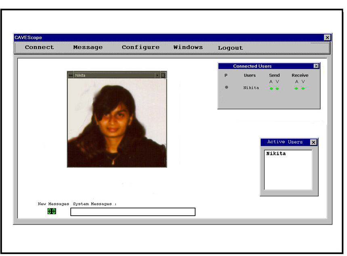The image size is (347, 256).
Task: Toggle Receive audio indicator for Nikita
Action: point(296,88)
